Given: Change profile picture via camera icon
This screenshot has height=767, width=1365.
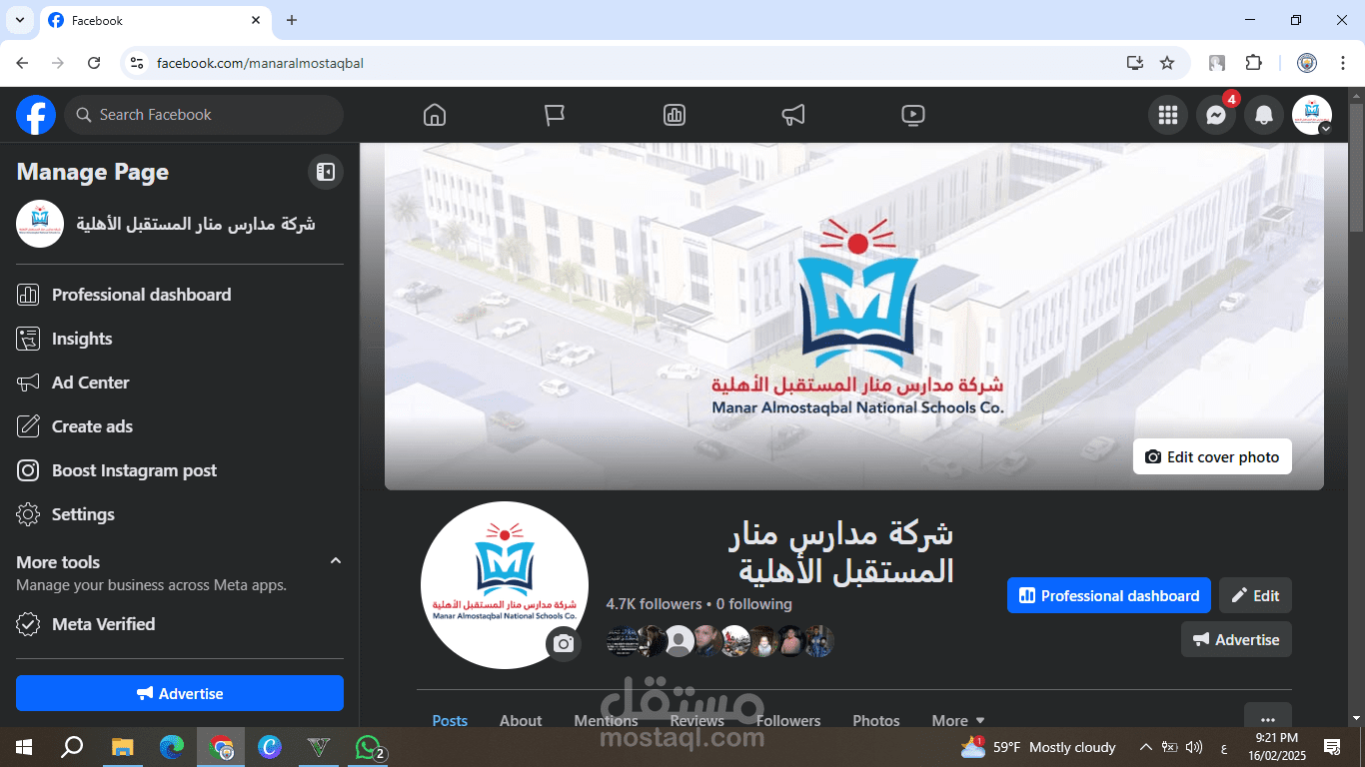Looking at the screenshot, I should [x=564, y=644].
